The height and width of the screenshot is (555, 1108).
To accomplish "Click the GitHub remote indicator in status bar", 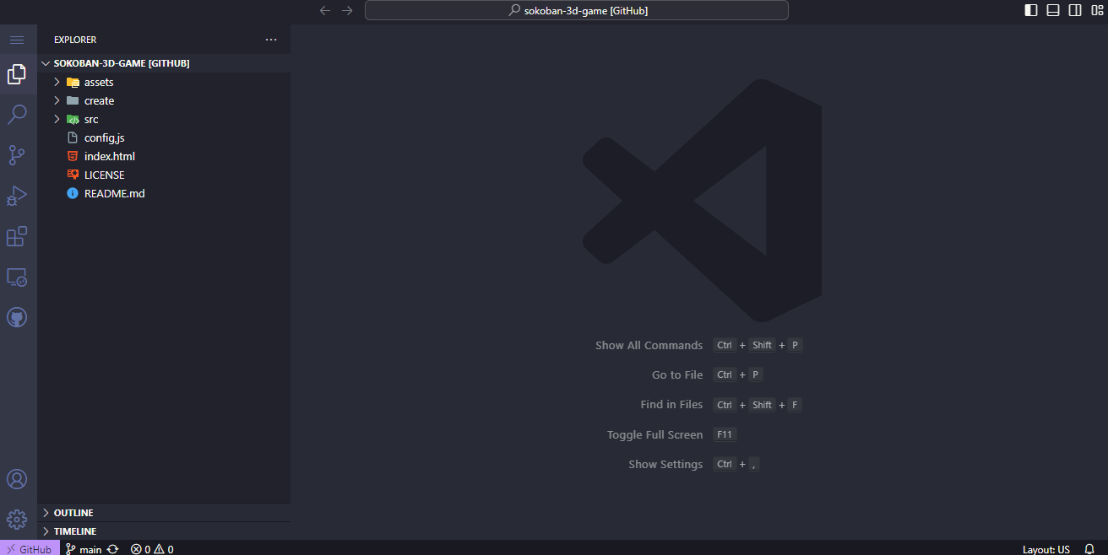I will (x=30, y=549).
